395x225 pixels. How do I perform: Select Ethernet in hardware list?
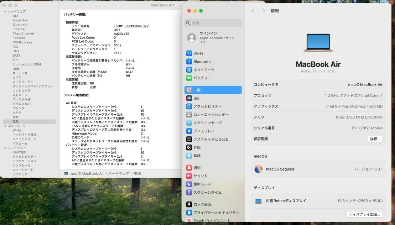point(19,29)
